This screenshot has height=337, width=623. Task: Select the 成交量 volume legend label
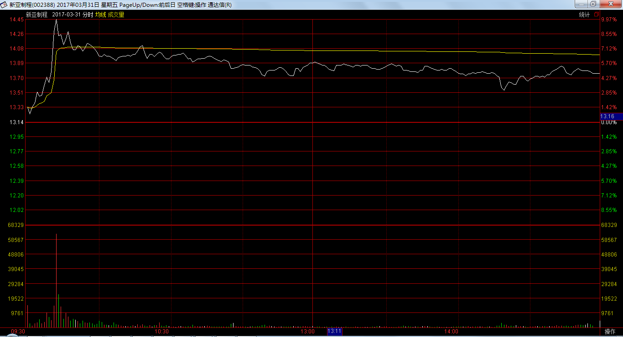116,15
